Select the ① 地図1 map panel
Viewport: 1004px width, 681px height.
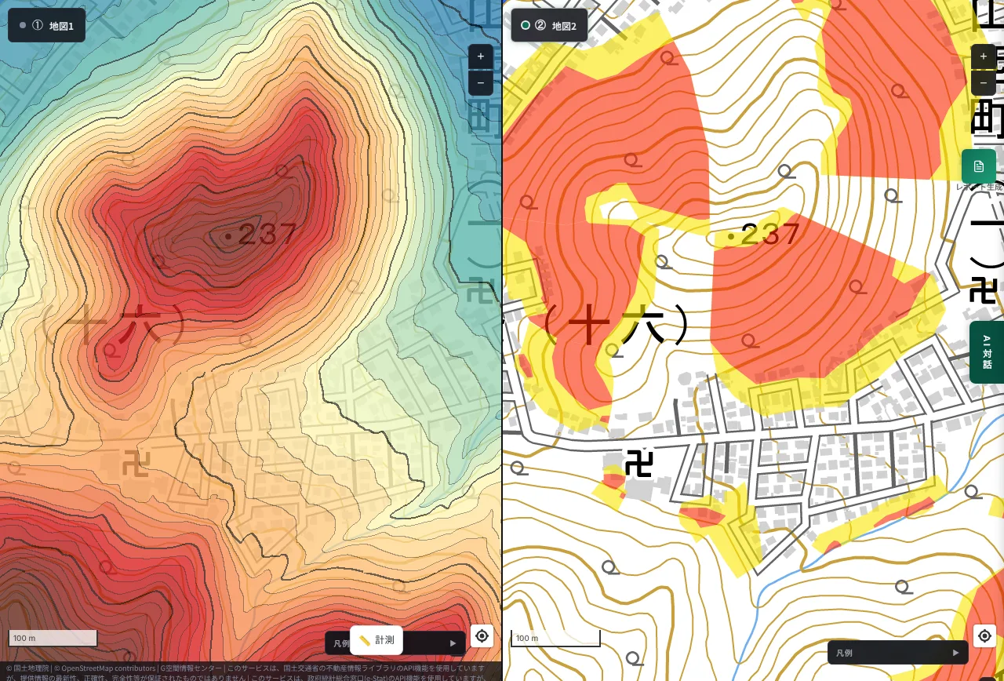pyautogui.click(x=47, y=26)
